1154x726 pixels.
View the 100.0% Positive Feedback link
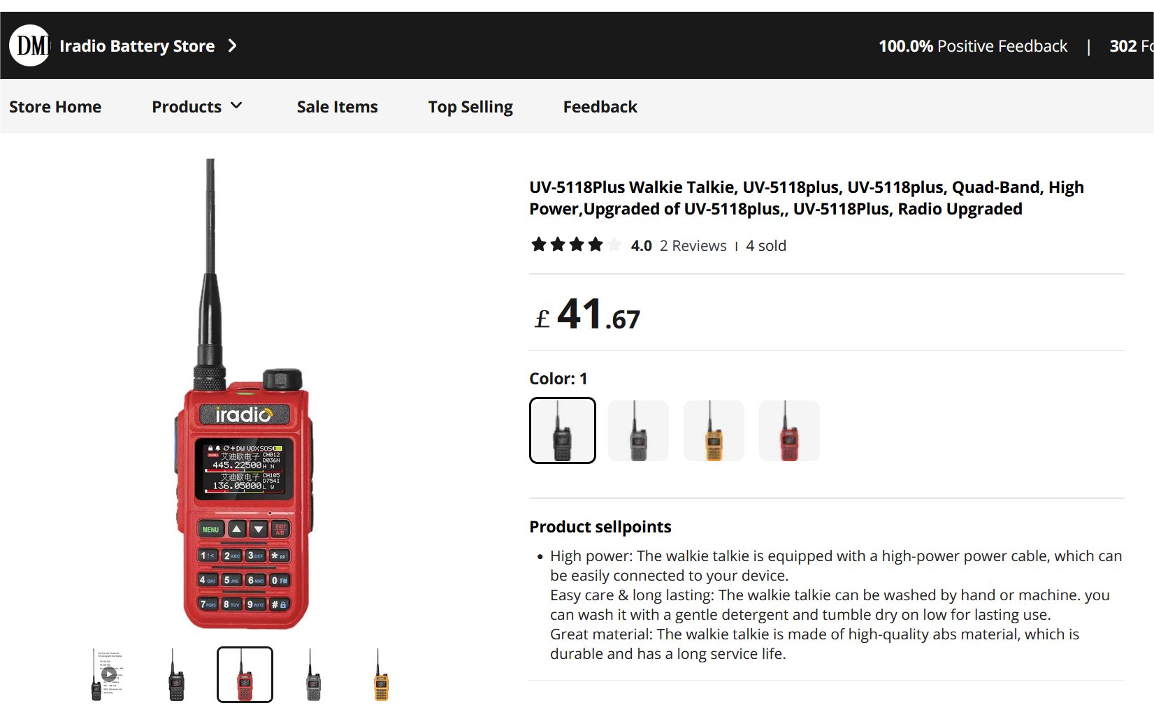pos(973,46)
